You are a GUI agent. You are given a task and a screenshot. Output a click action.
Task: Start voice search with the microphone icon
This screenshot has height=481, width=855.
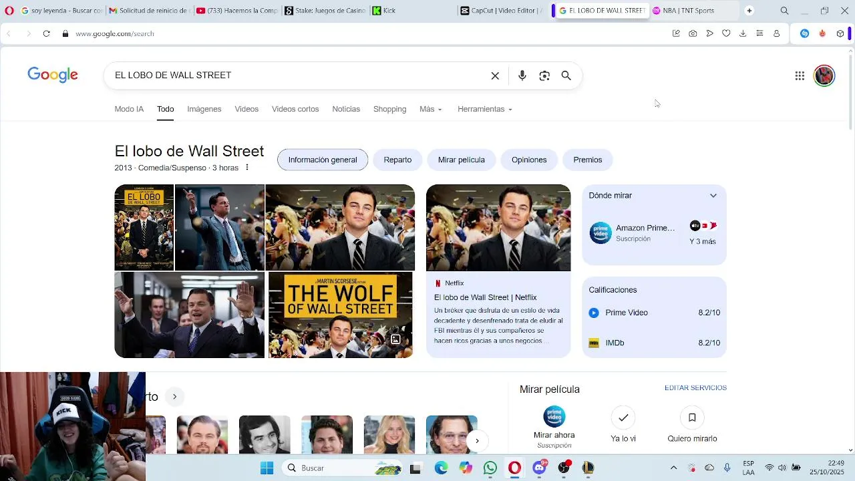[x=522, y=75]
